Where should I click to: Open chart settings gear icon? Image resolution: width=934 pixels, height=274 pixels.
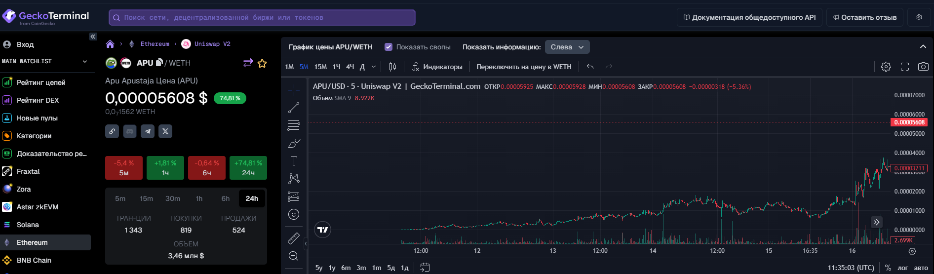[886, 67]
